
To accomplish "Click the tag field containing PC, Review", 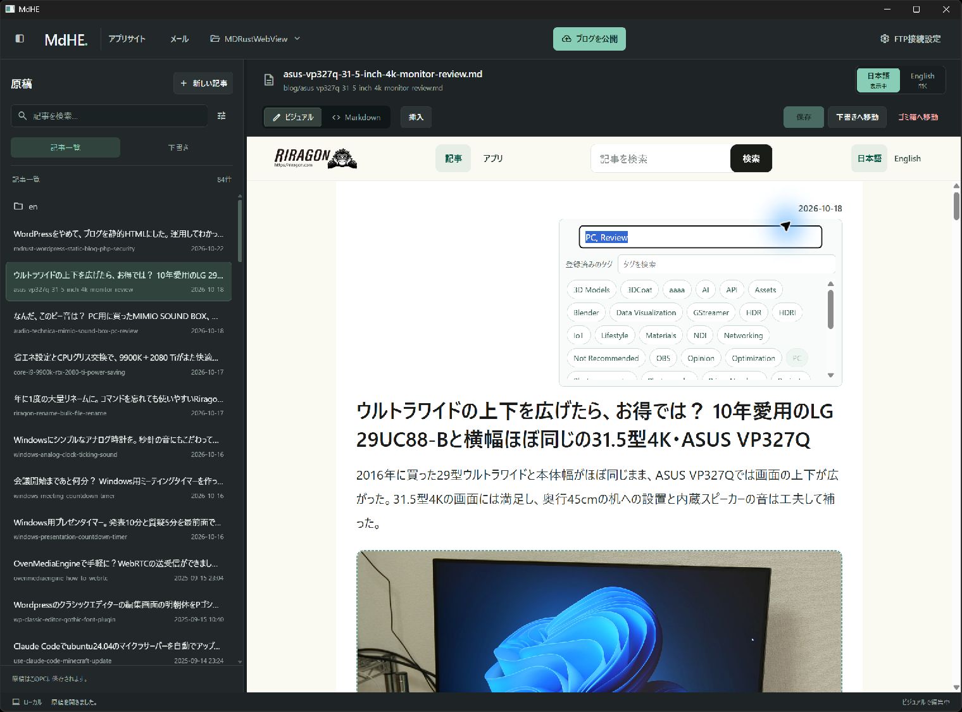I will click(700, 237).
